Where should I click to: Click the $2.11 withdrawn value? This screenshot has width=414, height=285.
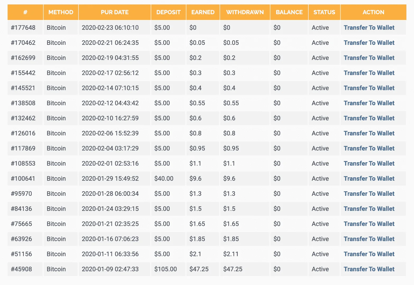click(231, 254)
